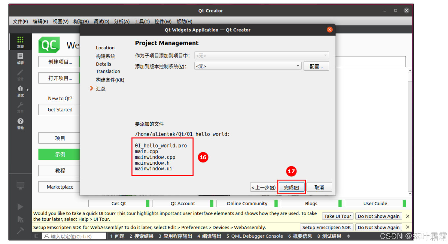Click the Setup Emscripten SDK button

point(326,227)
